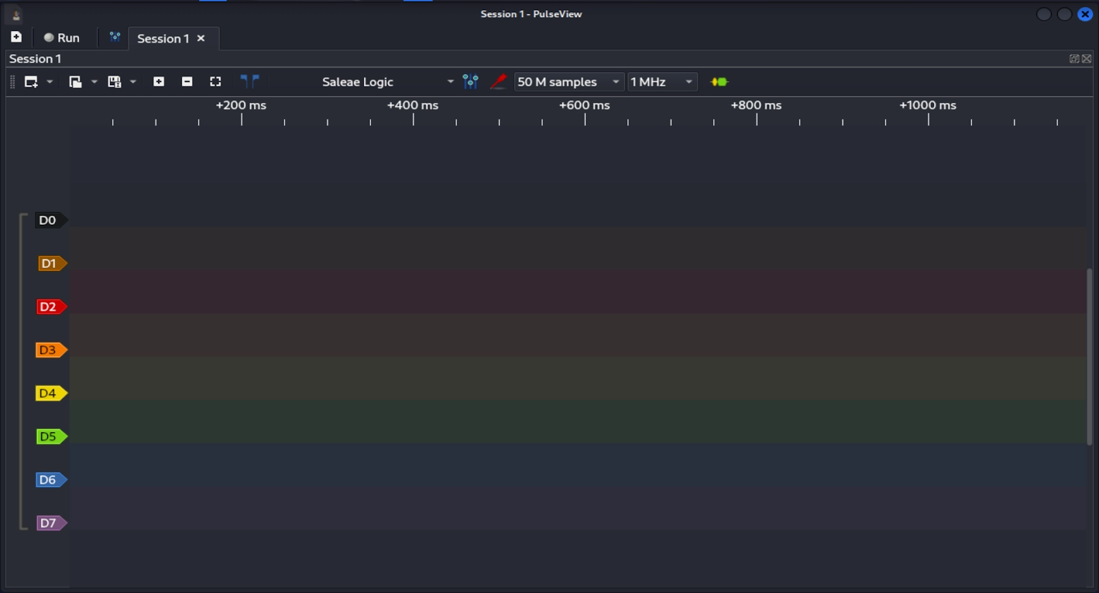Zoom out on the waveform
This screenshot has height=593, width=1099.
[187, 82]
